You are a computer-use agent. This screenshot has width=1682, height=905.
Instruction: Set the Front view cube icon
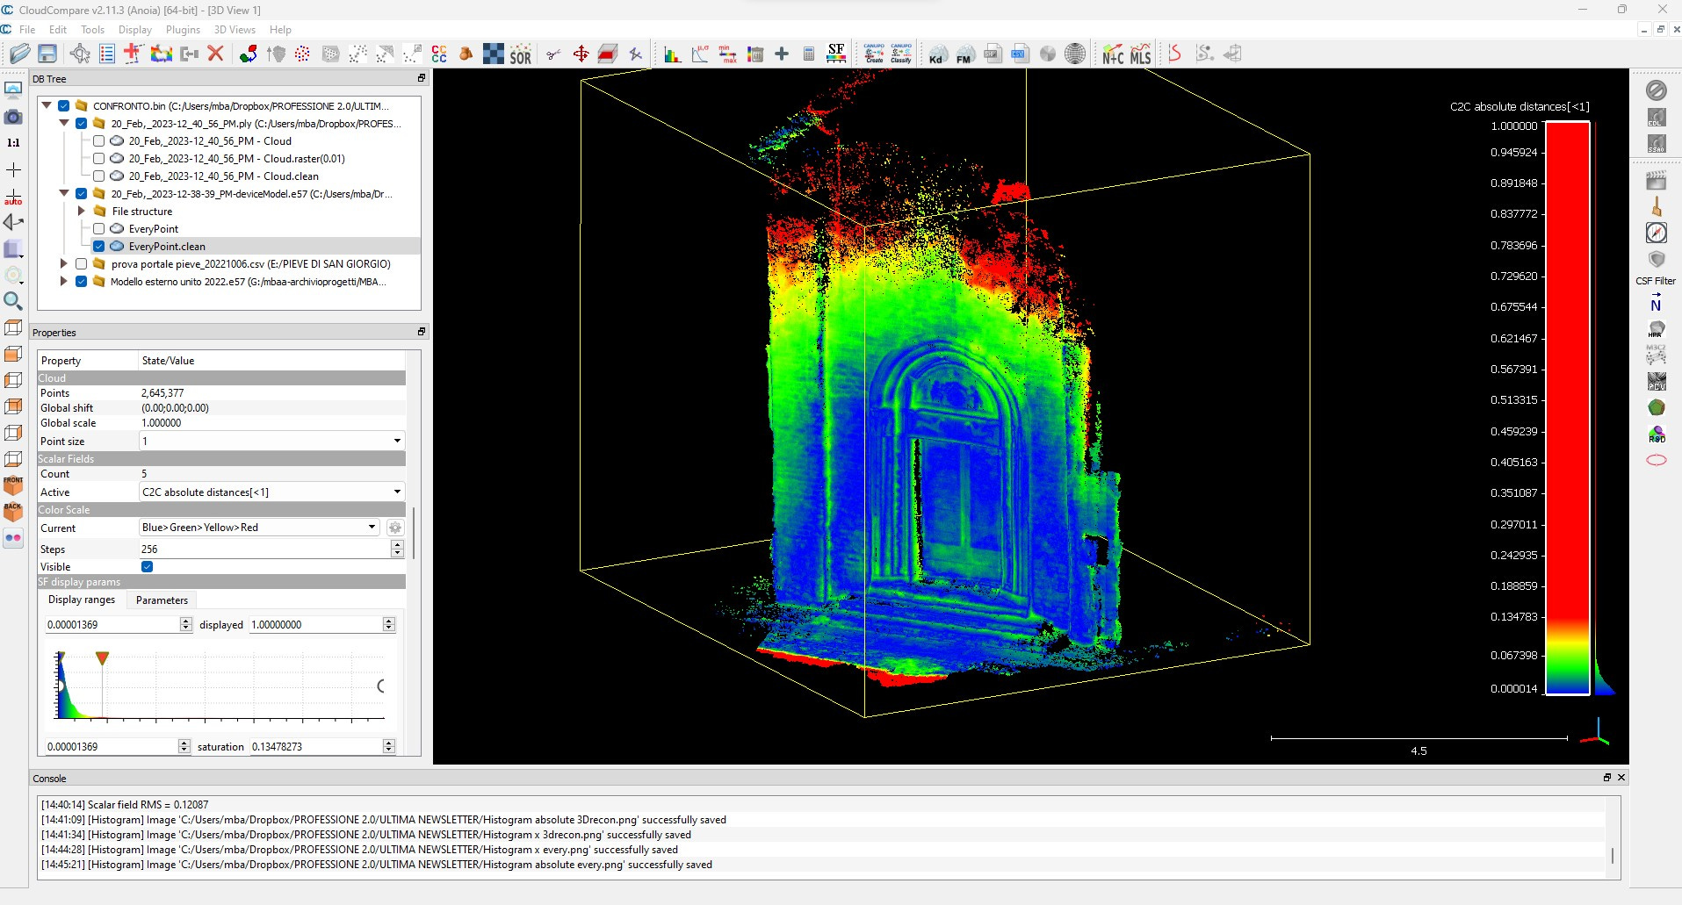coord(13,485)
